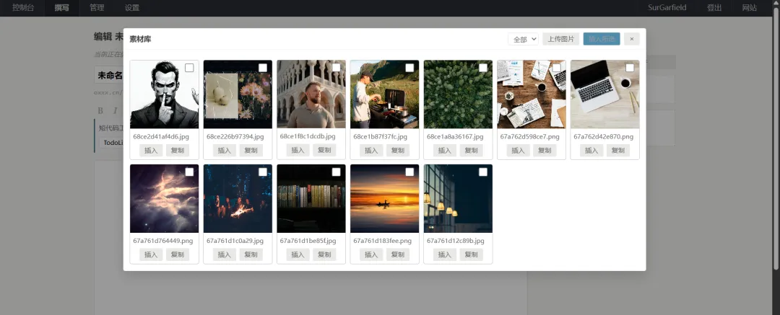This screenshot has height=315, width=780.
Task: Click 复制 under bookshelf image 67a761d1be85f.jpg
Action: pos(324,254)
